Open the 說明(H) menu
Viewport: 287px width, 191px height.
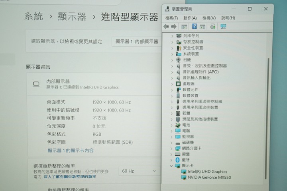click(228, 18)
